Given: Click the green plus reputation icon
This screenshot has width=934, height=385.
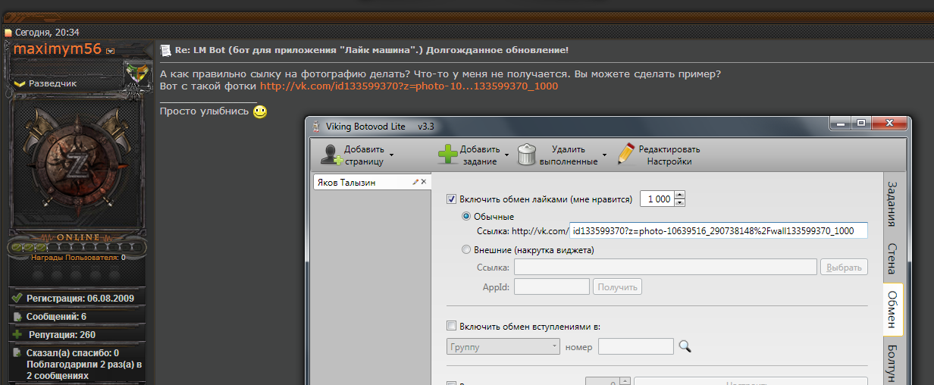Looking at the screenshot, I should pyautogui.click(x=17, y=334).
